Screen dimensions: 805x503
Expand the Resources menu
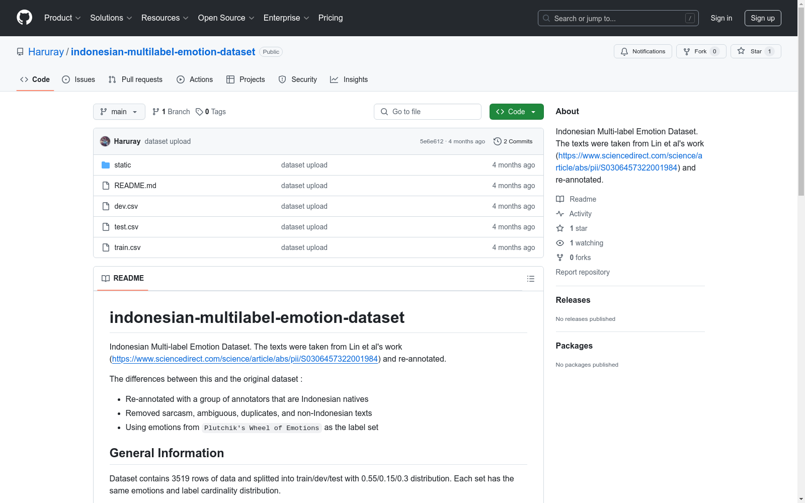(165, 18)
